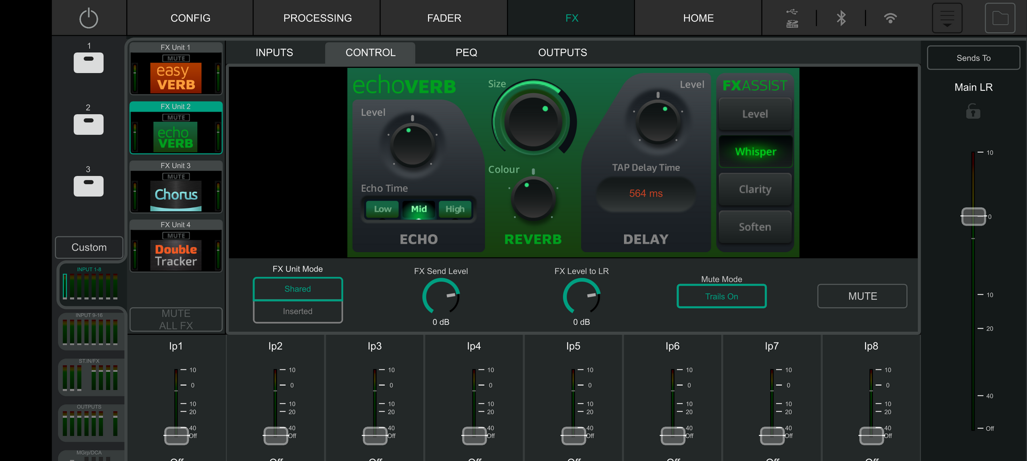1027x461 pixels.
Task: Tap the power icon
Action: point(89,18)
